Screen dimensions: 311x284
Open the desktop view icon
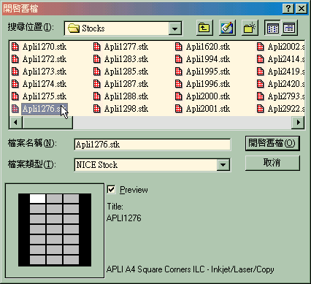[x=227, y=28]
